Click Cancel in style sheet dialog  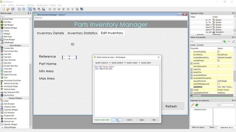coord(129,120)
